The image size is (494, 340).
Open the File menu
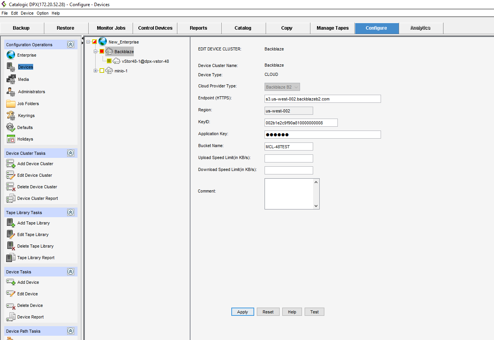5,13
